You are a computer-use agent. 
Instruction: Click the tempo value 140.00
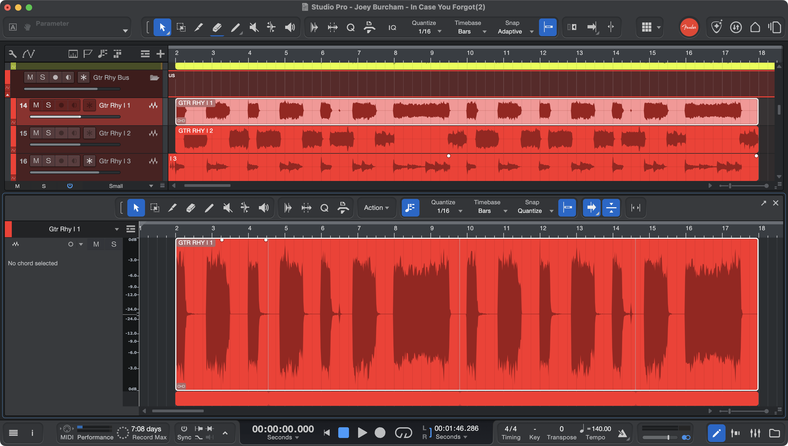pyautogui.click(x=601, y=429)
